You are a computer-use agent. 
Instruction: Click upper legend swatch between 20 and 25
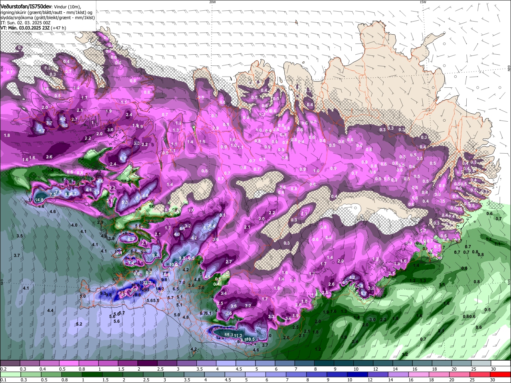pyautogui.click(x=461, y=363)
